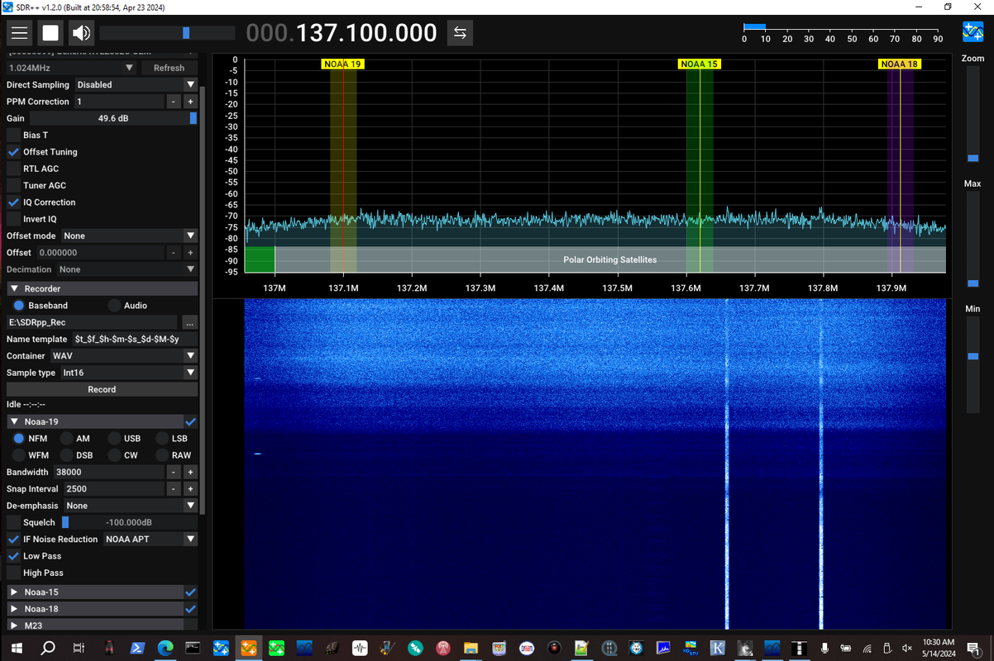
Task: Open the Direct Sampling dropdown
Action: [x=136, y=84]
